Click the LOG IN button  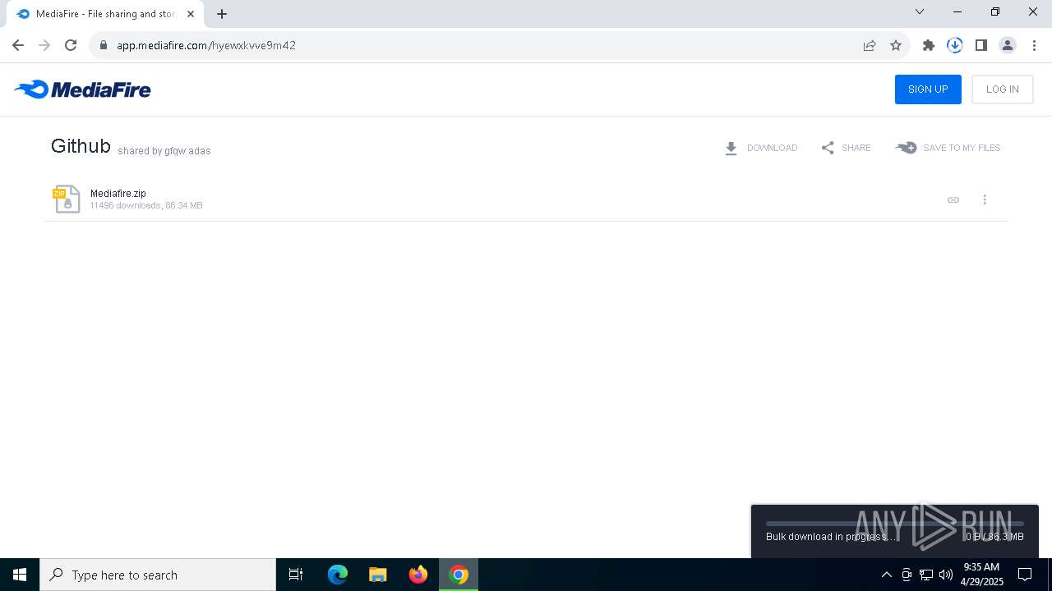[x=1002, y=89]
